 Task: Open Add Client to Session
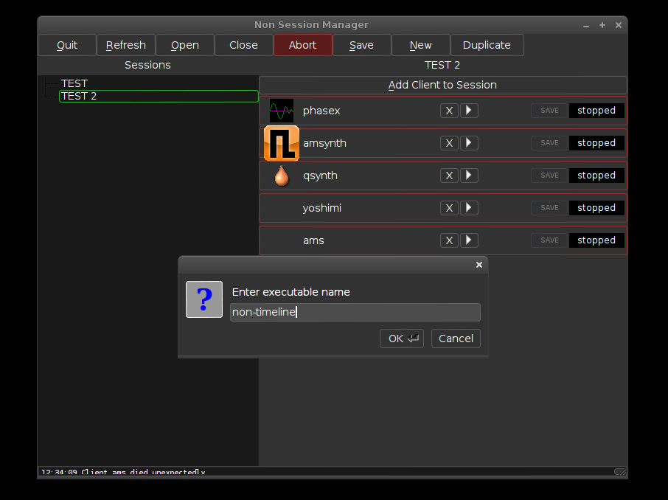(x=442, y=85)
